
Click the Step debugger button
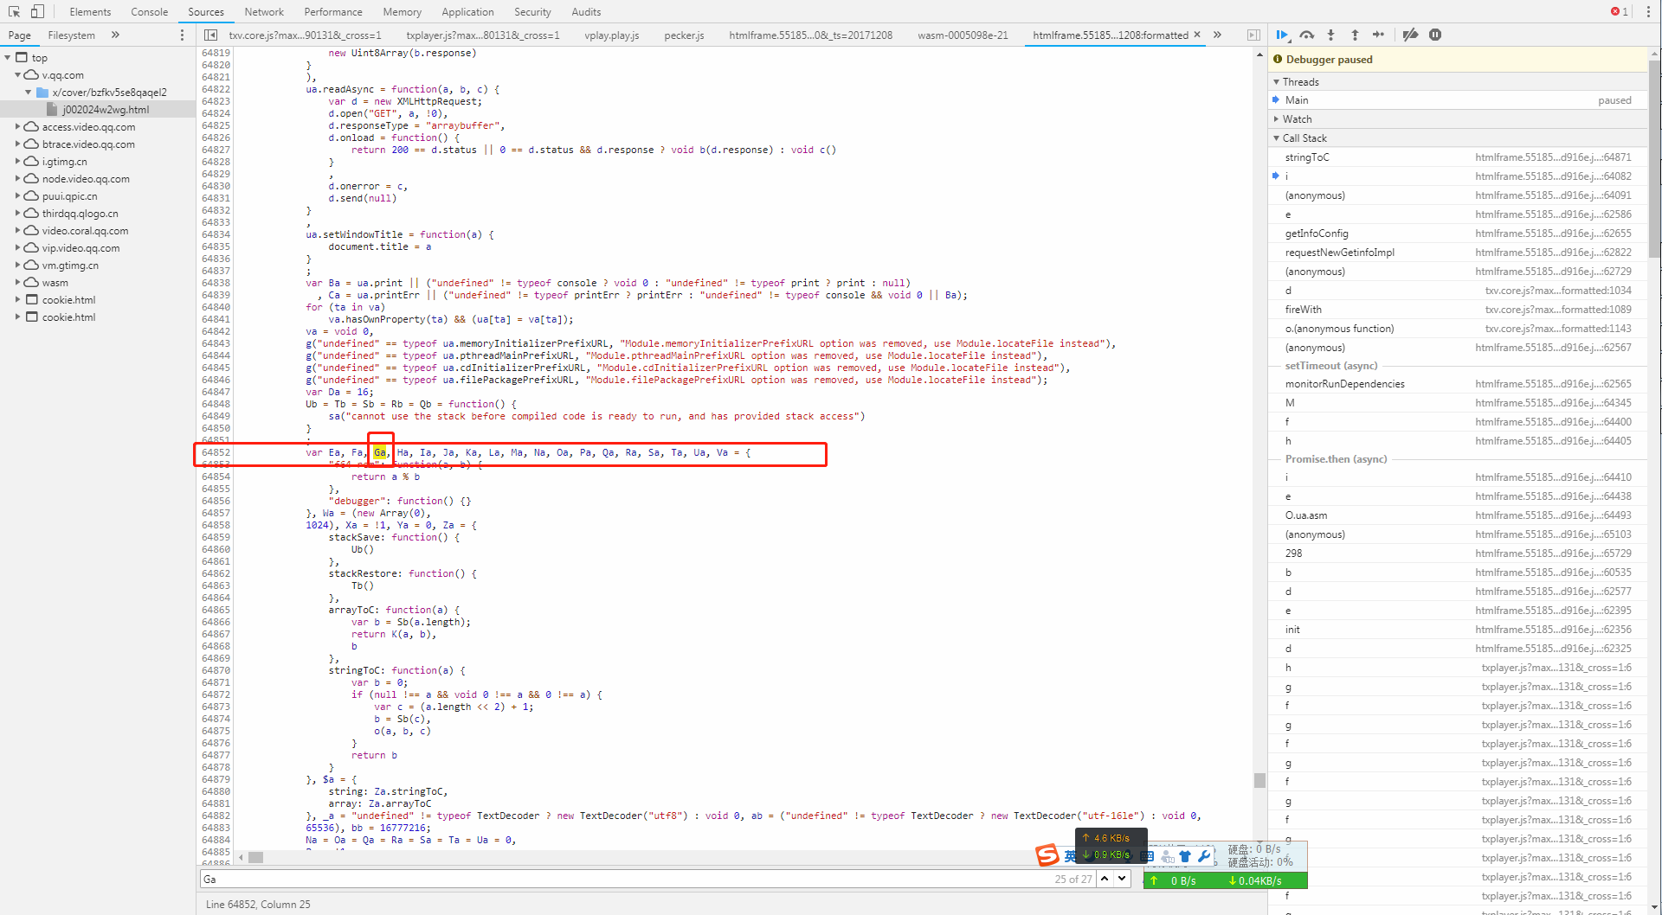coord(1379,35)
